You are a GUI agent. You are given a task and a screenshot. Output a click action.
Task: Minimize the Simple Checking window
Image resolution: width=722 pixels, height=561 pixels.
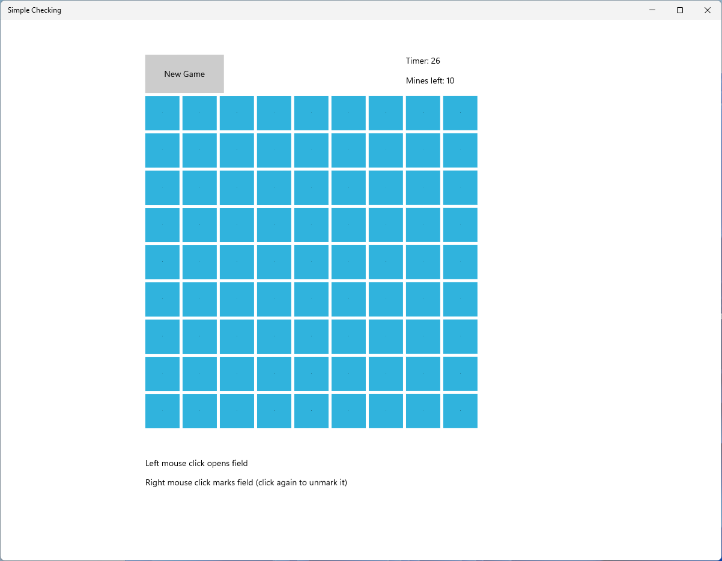click(x=652, y=10)
